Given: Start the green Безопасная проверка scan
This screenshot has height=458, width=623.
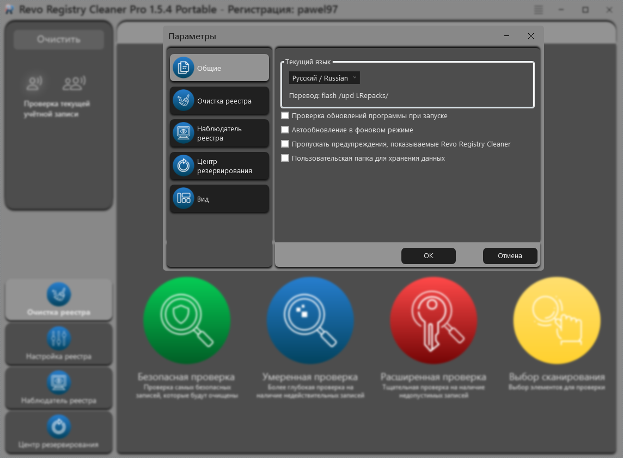Looking at the screenshot, I should pyautogui.click(x=187, y=320).
